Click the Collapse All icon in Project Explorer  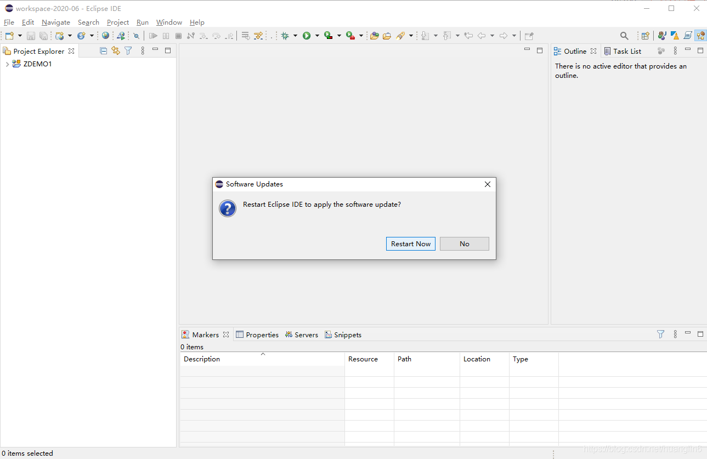pyautogui.click(x=104, y=50)
